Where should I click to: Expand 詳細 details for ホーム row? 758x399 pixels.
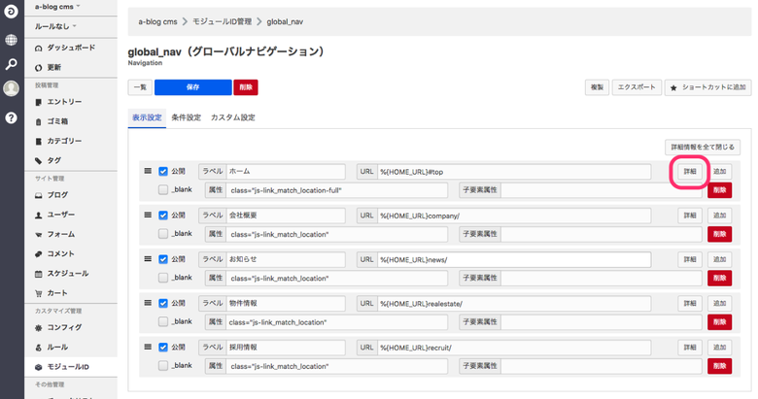pos(689,171)
